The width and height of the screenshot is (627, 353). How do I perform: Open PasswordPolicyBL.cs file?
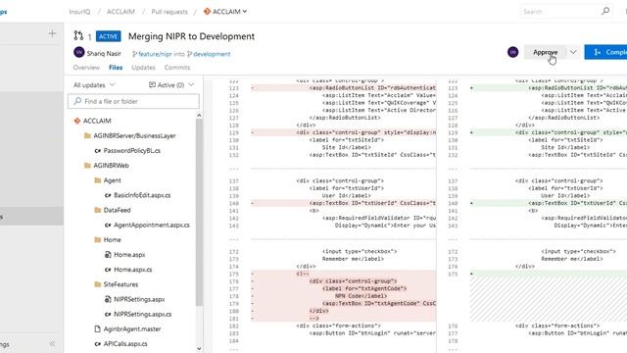[x=127, y=150]
